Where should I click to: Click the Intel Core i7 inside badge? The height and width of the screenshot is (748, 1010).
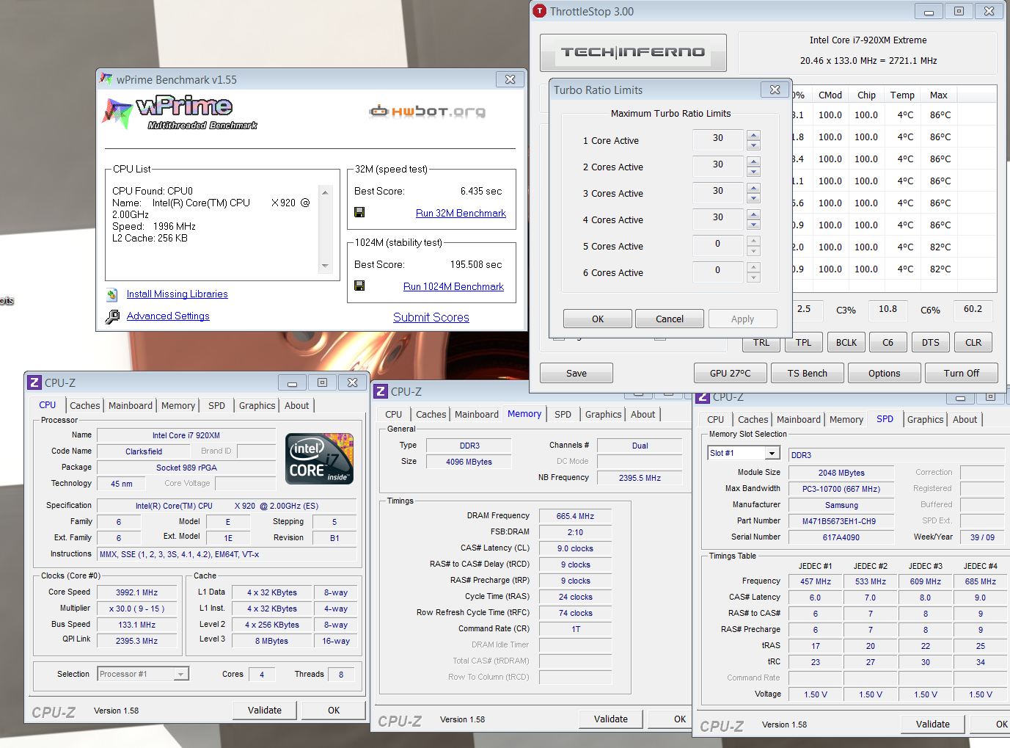tap(320, 459)
